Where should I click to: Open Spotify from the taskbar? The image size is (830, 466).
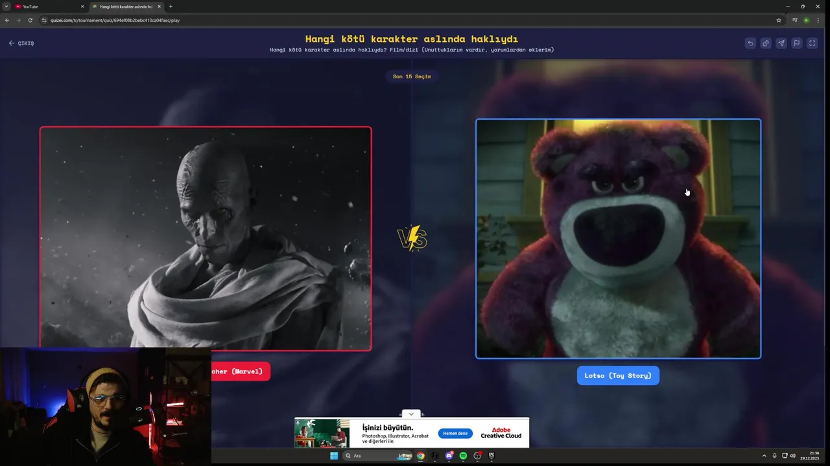click(463, 456)
